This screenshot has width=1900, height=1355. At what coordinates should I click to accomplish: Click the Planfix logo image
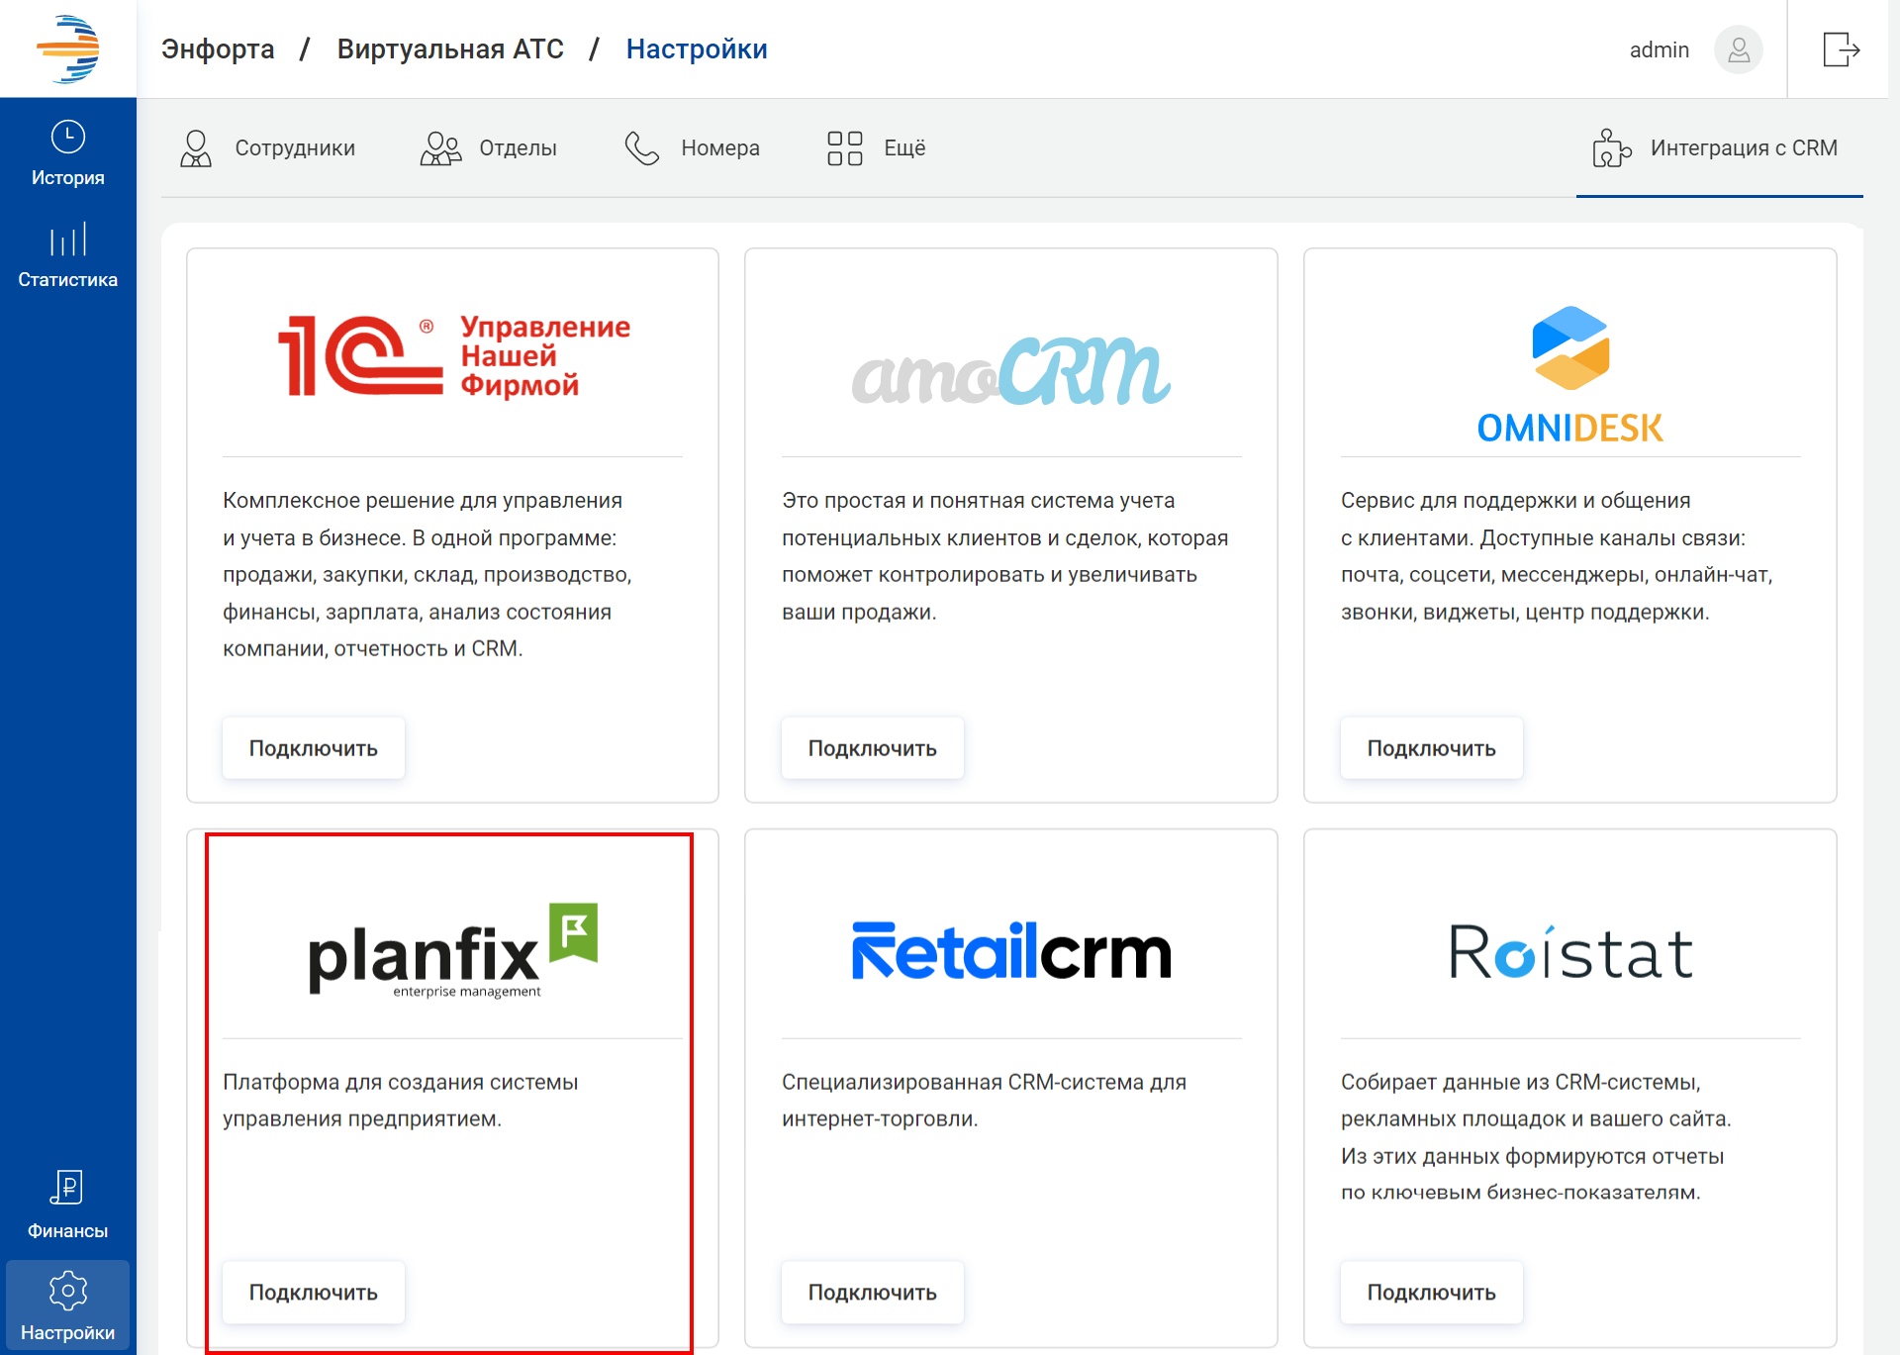point(453,950)
